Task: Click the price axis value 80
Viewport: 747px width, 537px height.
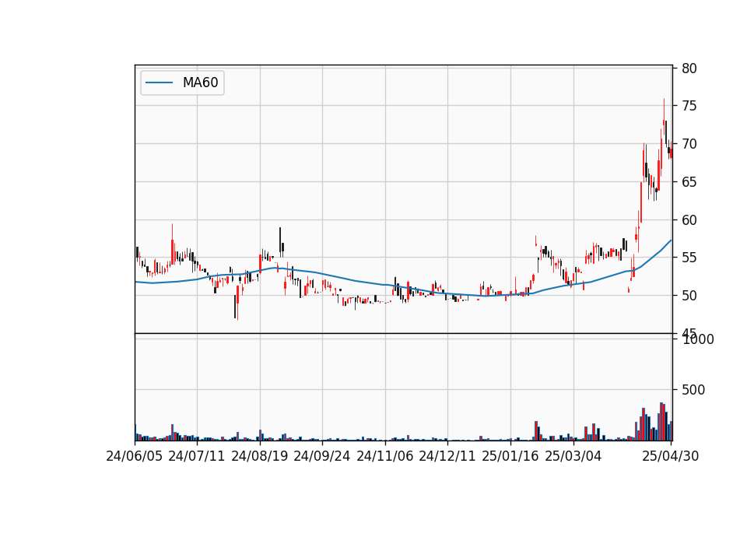Action: pos(689,68)
